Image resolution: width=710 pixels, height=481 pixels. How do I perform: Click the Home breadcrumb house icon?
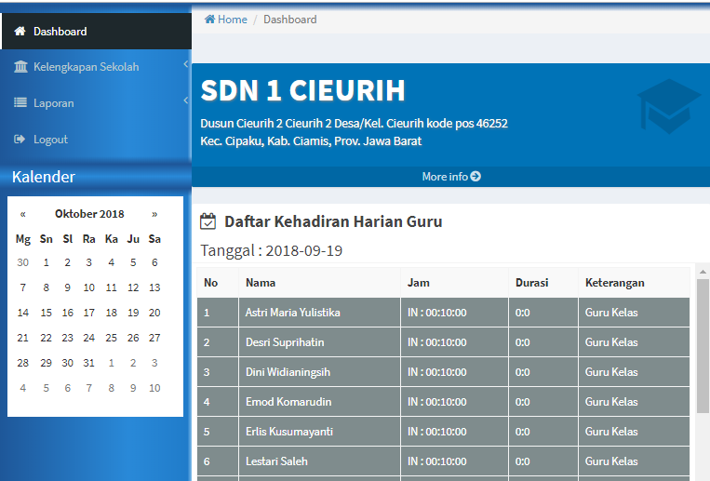[209, 20]
